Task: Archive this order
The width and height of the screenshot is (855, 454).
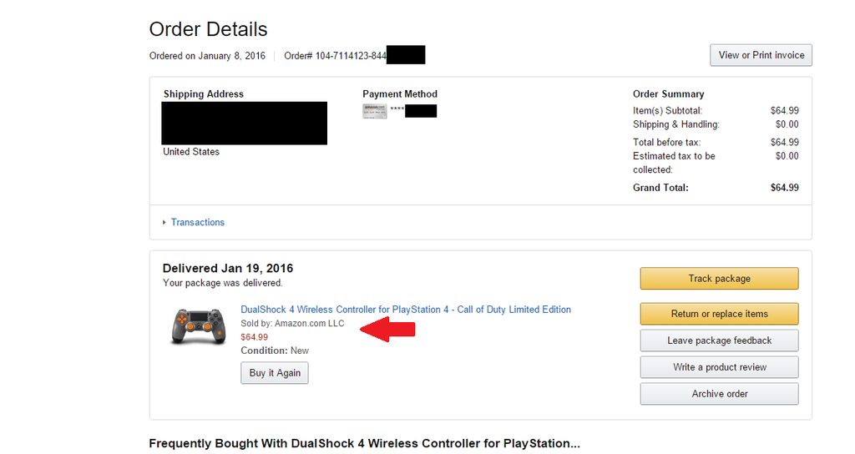Action: [x=719, y=394]
